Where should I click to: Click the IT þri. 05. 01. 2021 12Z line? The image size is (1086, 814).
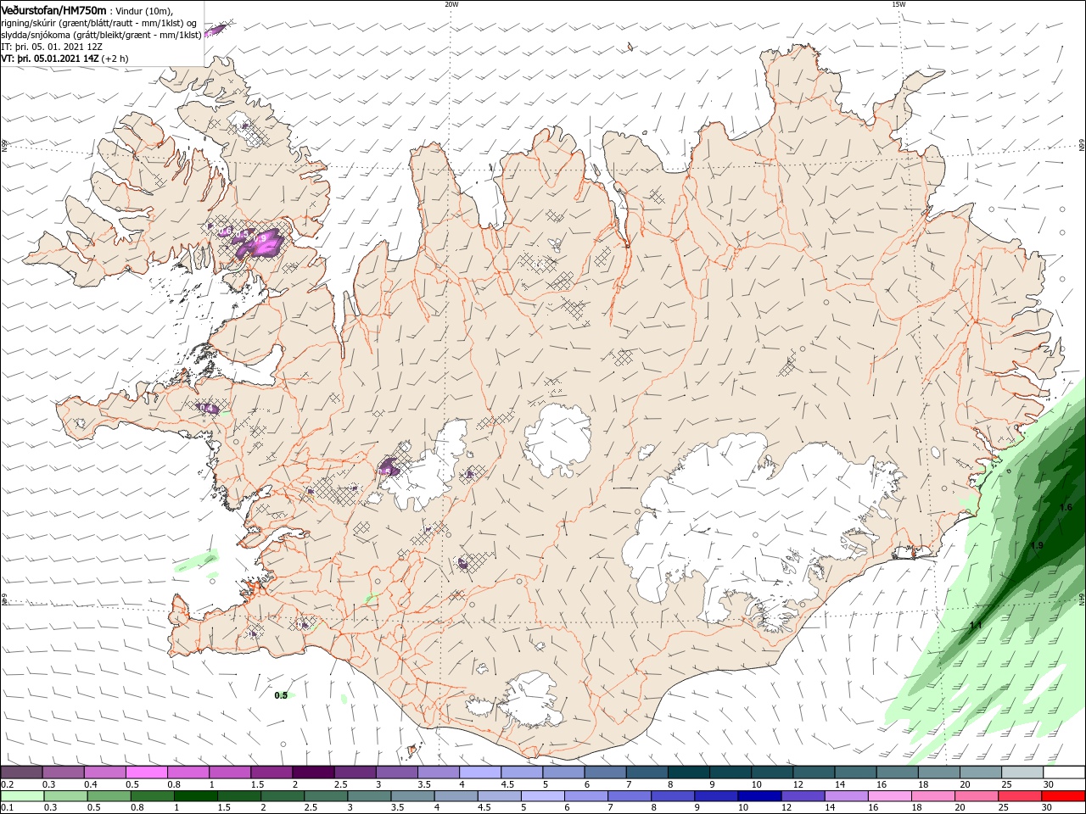(x=52, y=47)
